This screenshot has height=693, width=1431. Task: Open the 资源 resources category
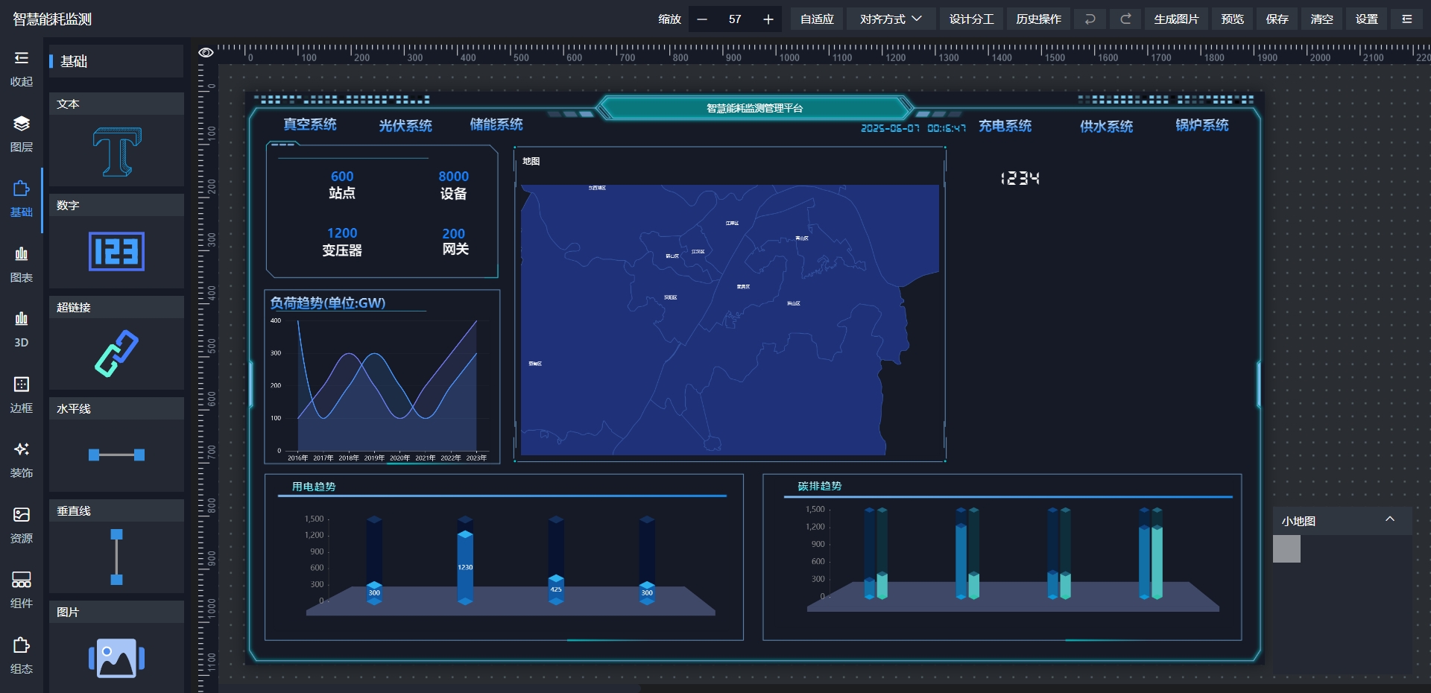tap(22, 525)
